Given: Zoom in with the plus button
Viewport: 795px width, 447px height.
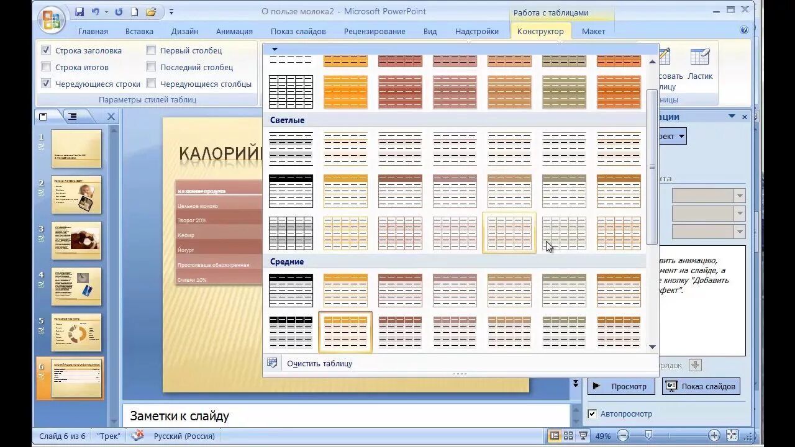Looking at the screenshot, I should click(714, 436).
